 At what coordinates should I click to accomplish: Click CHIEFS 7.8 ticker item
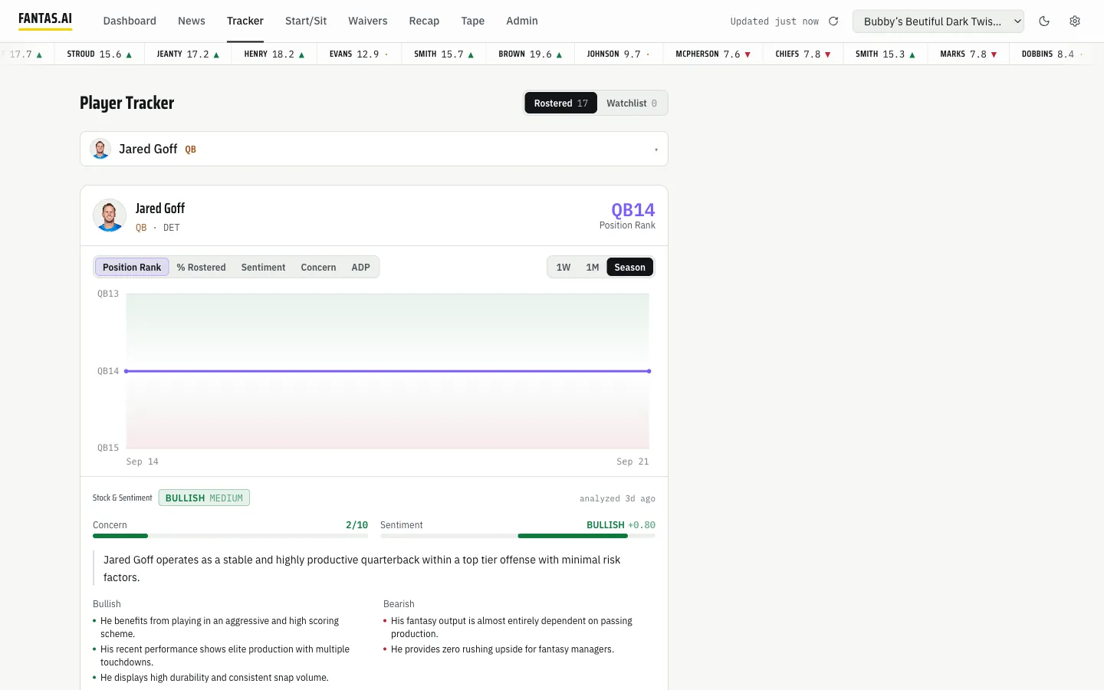click(x=803, y=54)
